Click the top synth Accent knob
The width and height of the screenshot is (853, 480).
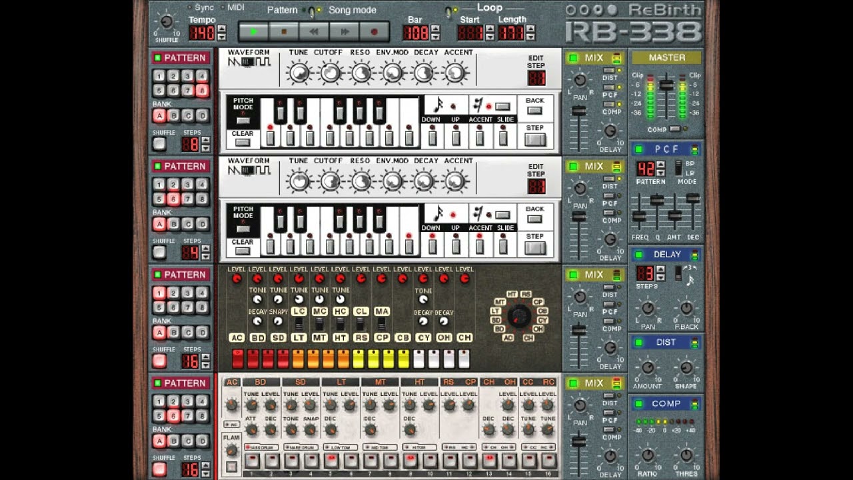[x=455, y=72]
